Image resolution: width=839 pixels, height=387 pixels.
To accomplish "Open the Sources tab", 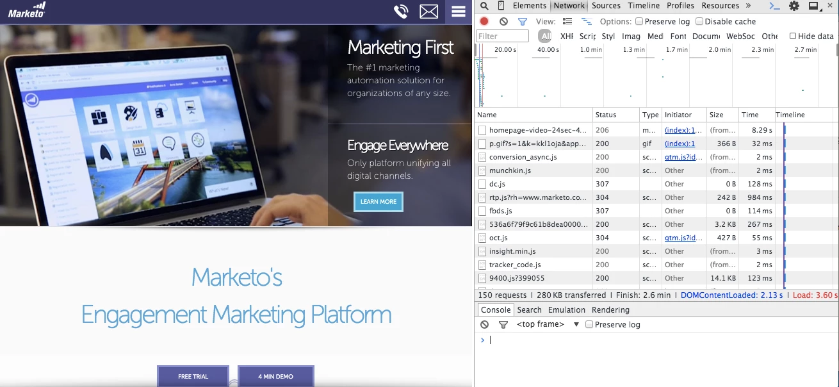I will (606, 6).
